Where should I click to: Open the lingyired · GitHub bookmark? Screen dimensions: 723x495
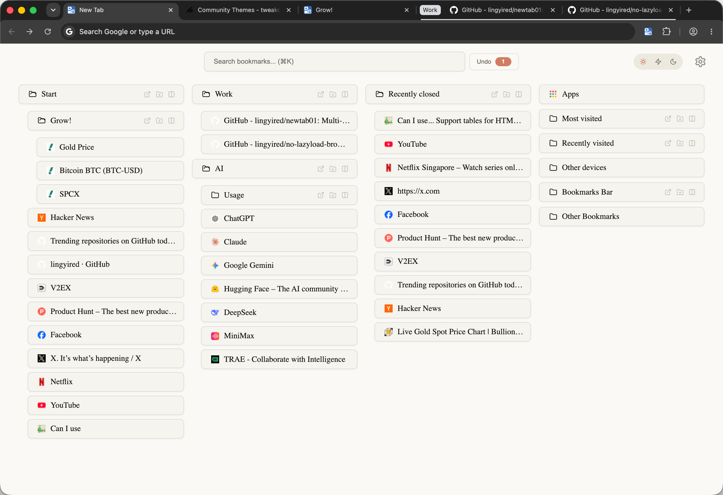[x=106, y=265]
